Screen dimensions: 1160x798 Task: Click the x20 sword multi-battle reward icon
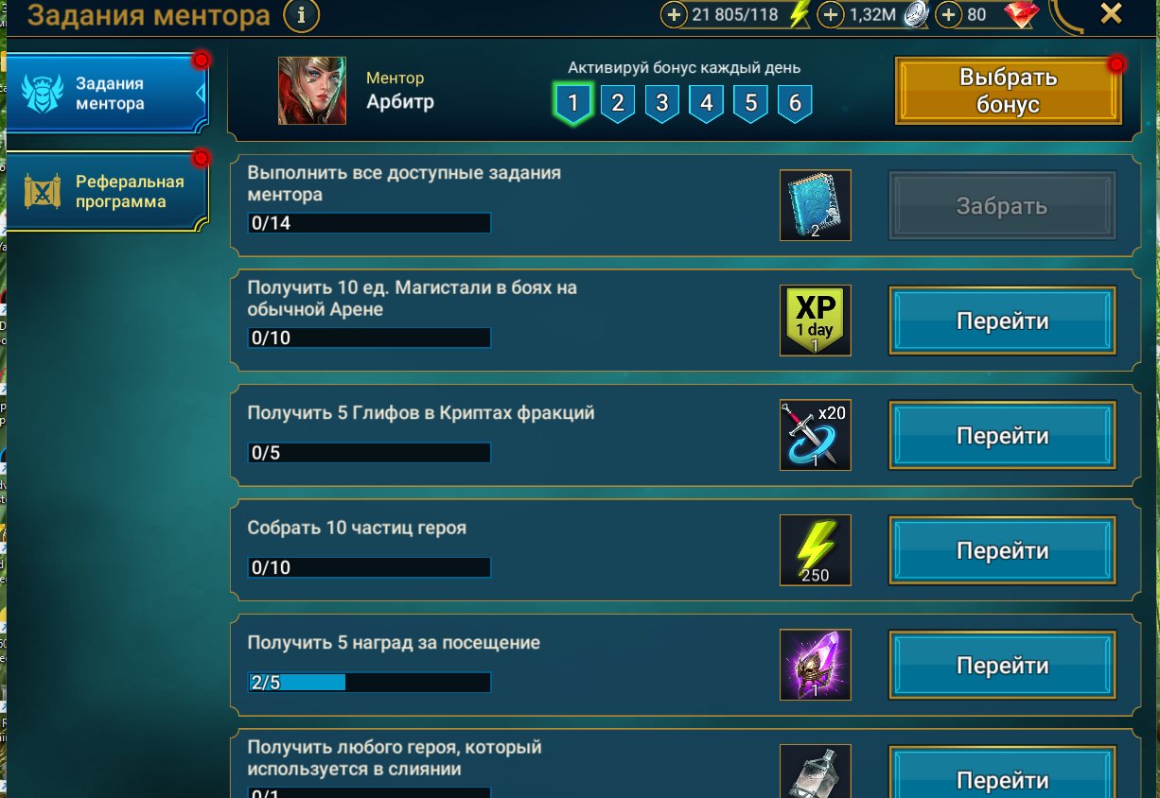coord(816,435)
